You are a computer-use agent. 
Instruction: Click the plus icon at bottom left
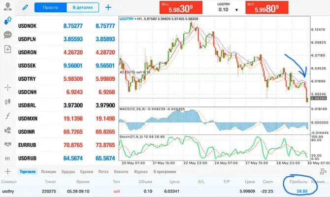pyautogui.click(x=7, y=171)
